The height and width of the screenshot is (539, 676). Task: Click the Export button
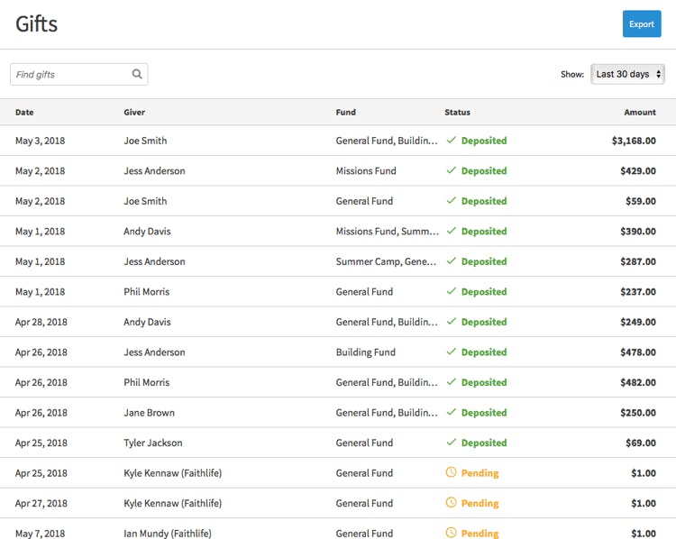pyautogui.click(x=641, y=24)
